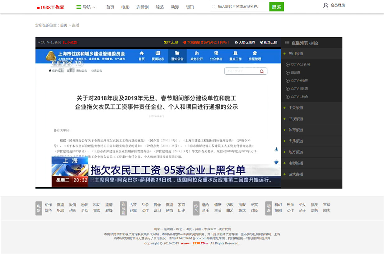This screenshot has width=384, height=254.
Task: Expand the 体育频道 category
Action: (x=311, y=130)
